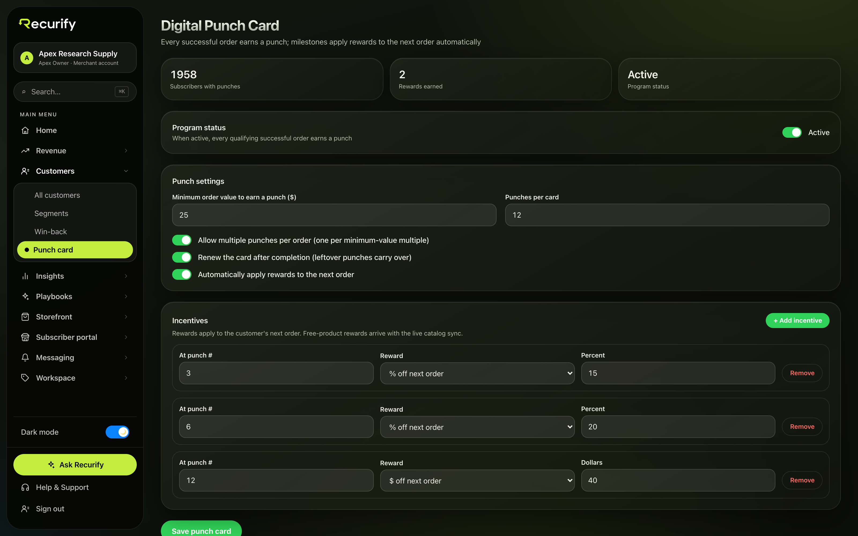The image size is (858, 536).
Task: Click the Insights bar chart icon
Action: pyautogui.click(x=25, y=276)
